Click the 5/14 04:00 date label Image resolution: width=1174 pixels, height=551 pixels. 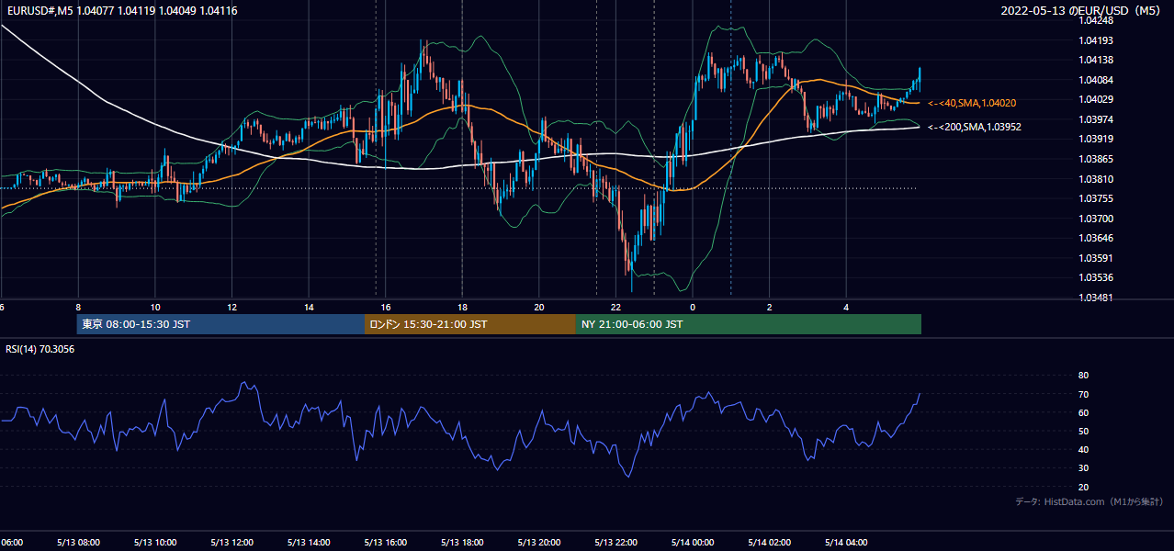(847, 542)
